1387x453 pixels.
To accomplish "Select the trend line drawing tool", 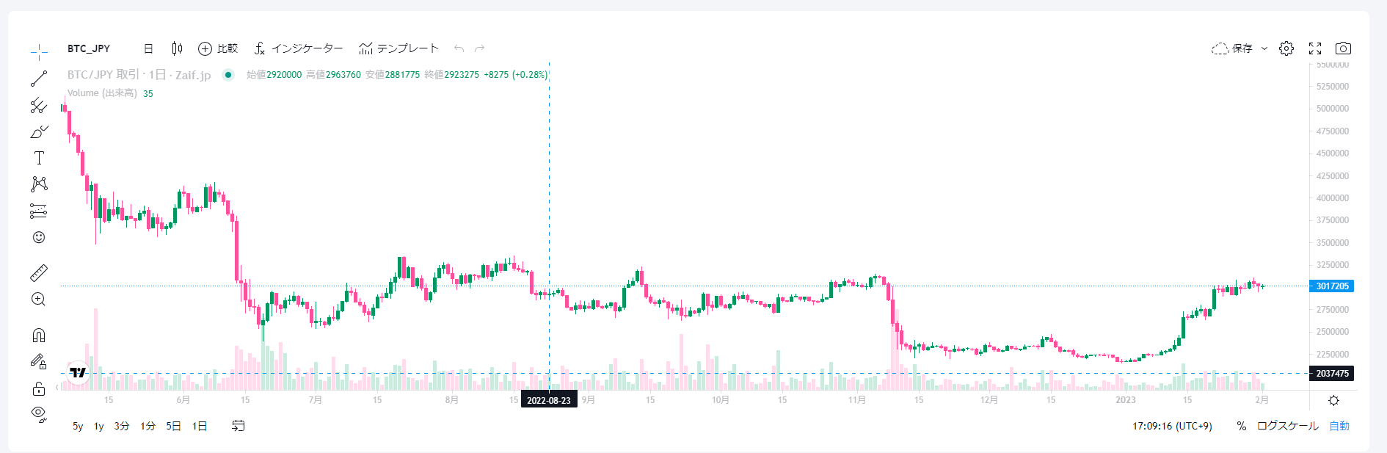I will 39,79.
